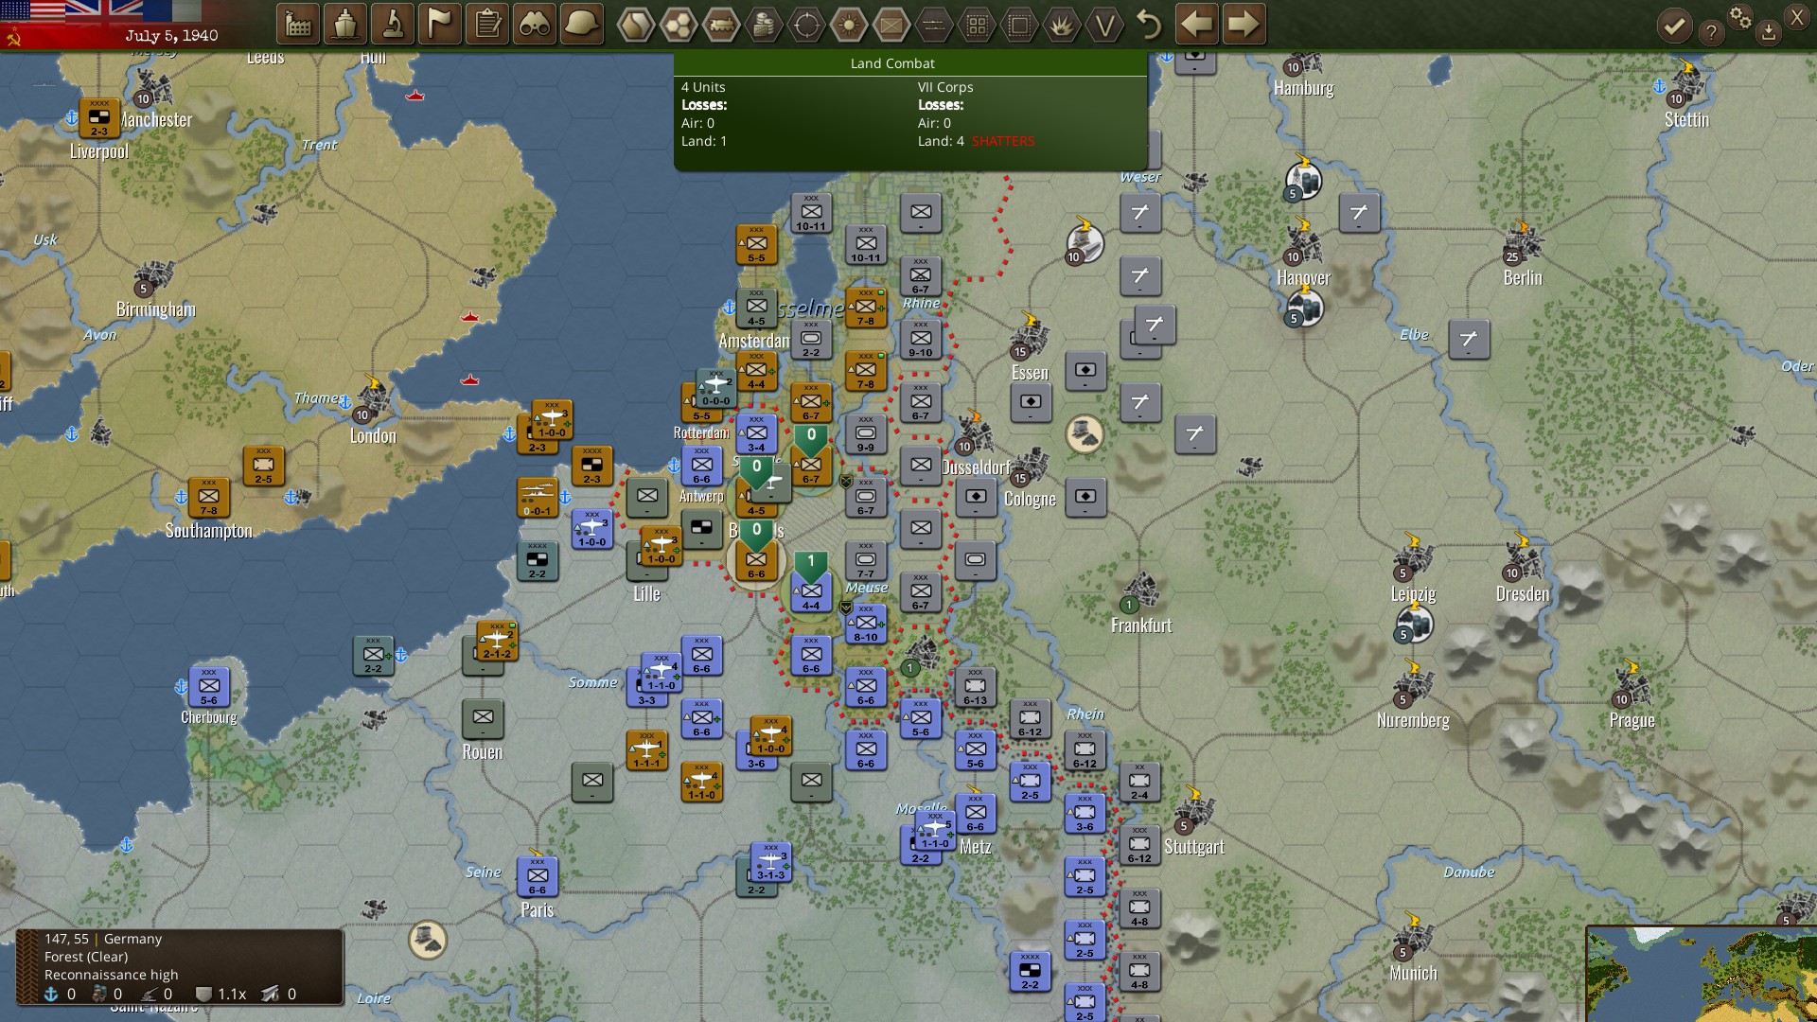Image resolution: width=1817 pixels, height=1022 pixels.
Task: Click the Frankfurt city label
Action: click(1141, 626)
